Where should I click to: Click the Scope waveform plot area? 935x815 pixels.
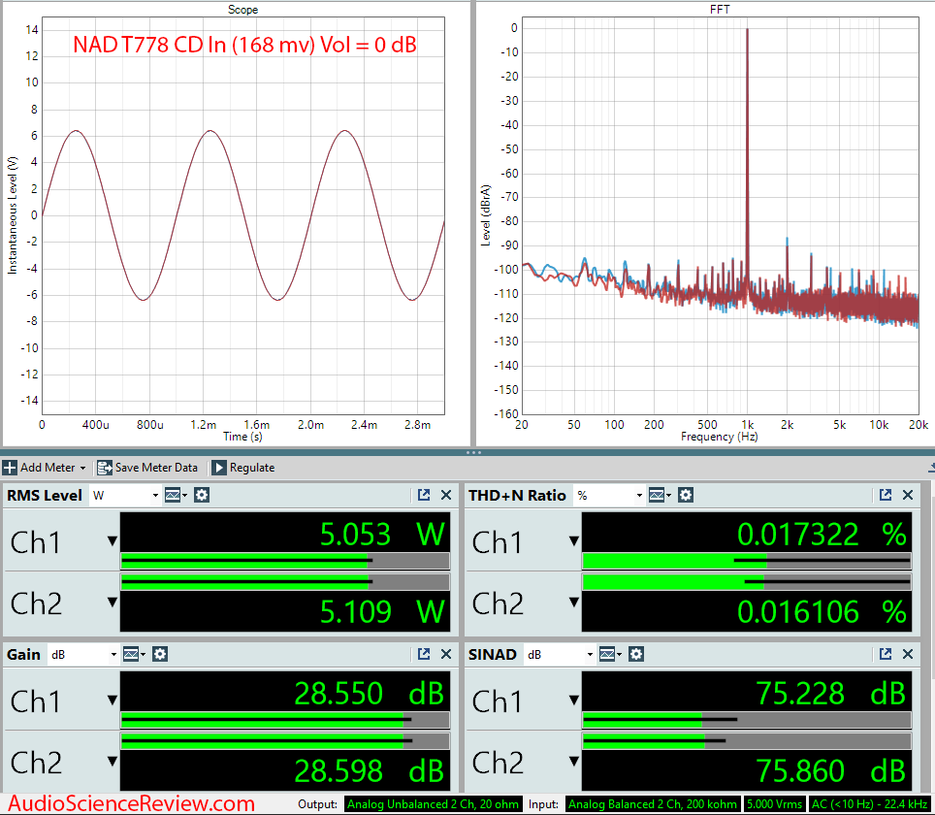243,215
